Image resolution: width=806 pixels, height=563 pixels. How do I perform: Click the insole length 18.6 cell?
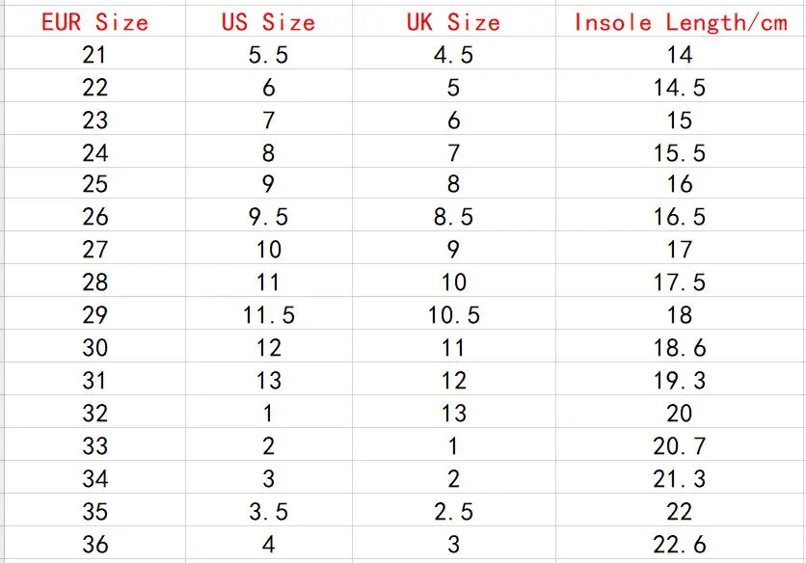coord(680,348)
